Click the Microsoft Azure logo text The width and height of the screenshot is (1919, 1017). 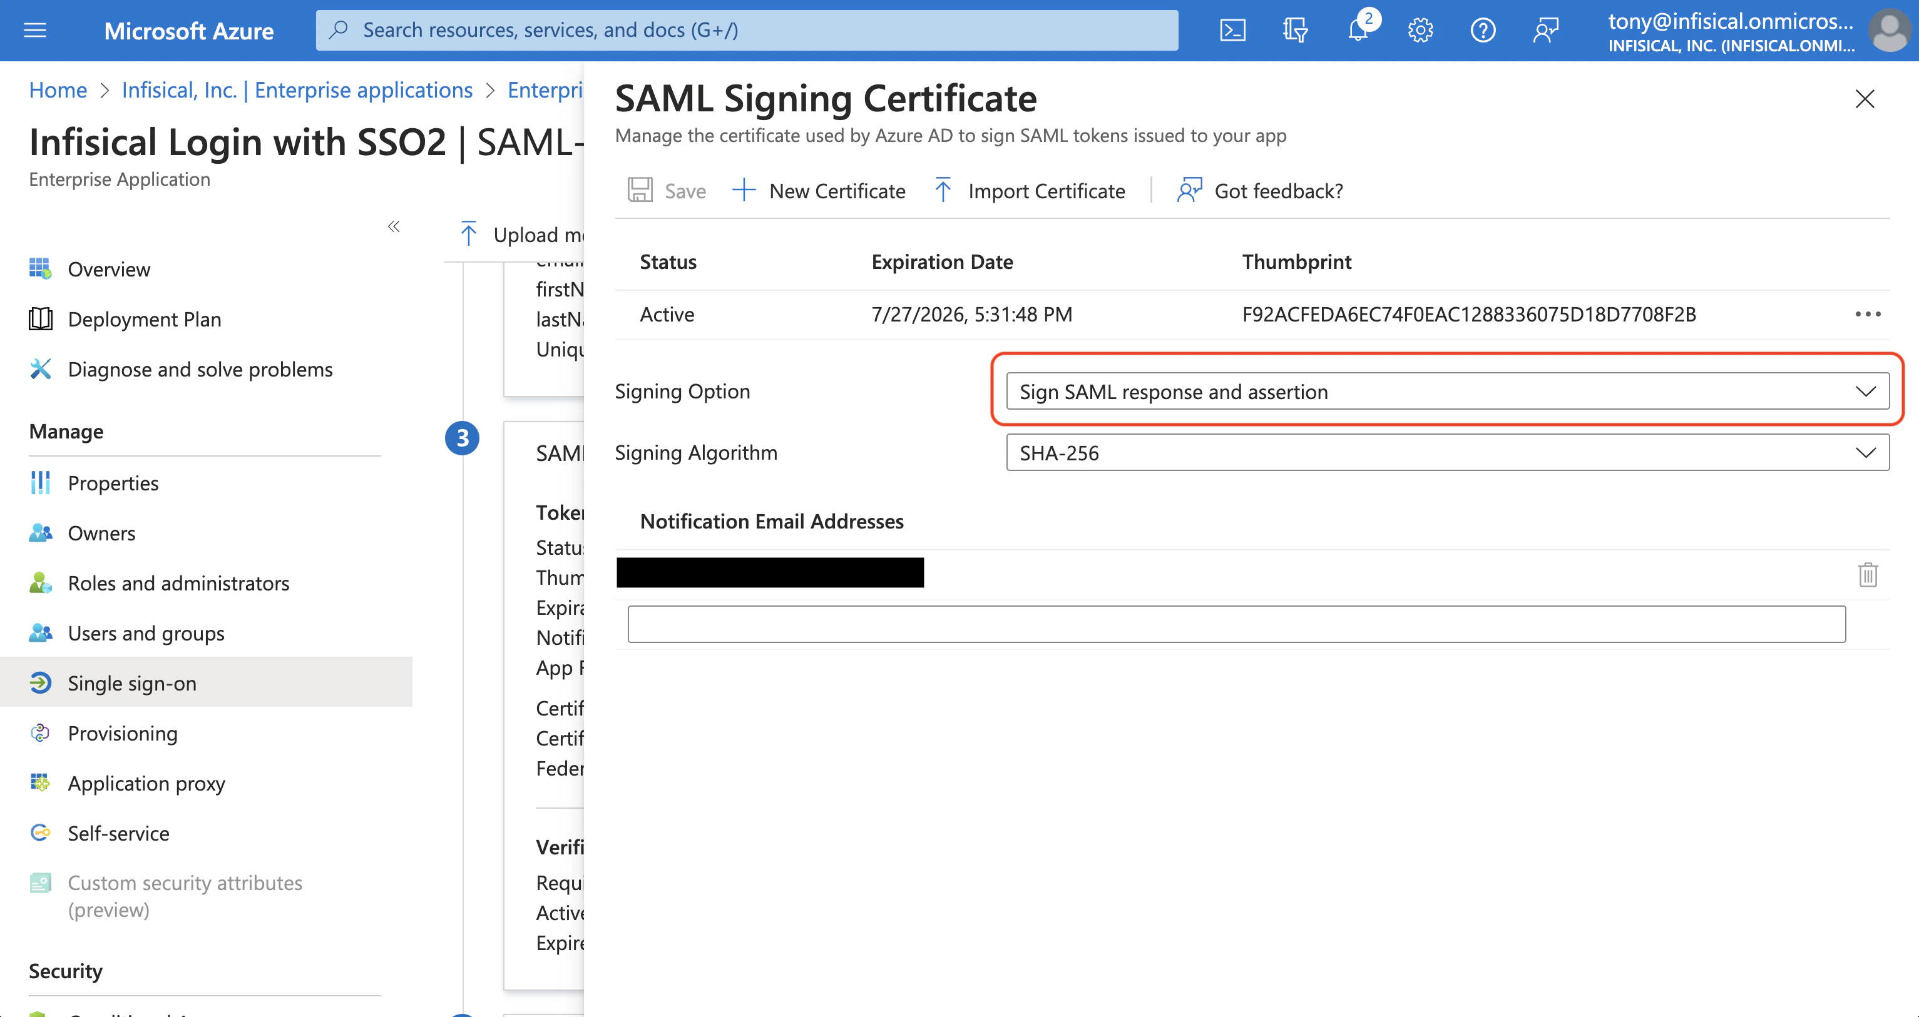188,31
